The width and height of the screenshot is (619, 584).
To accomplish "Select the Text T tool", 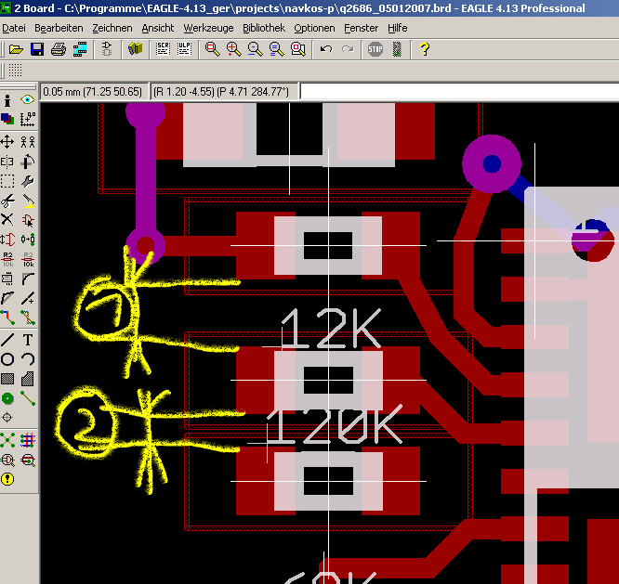I will coord(27,340).
